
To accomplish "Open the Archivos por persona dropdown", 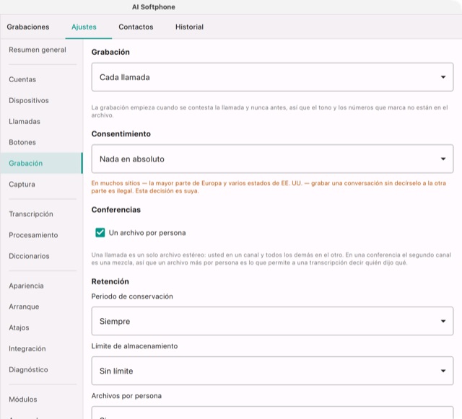I will point(272,413).
